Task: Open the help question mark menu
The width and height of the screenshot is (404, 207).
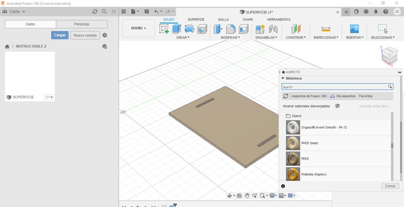Action: (x=386, y=12)
